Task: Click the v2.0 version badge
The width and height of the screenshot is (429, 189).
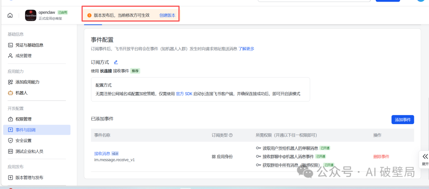Action: 115,154
